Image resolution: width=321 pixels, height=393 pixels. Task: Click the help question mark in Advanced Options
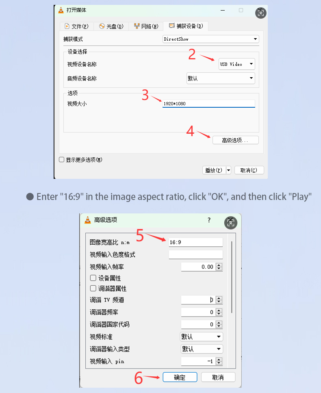point(209,220)
